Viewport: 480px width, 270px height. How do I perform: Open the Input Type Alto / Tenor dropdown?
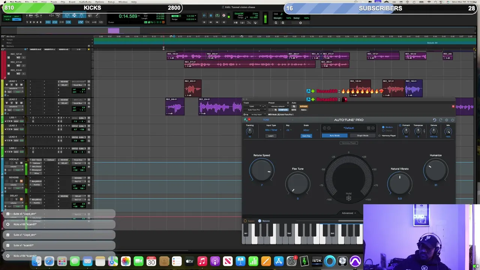pos(273,130)
